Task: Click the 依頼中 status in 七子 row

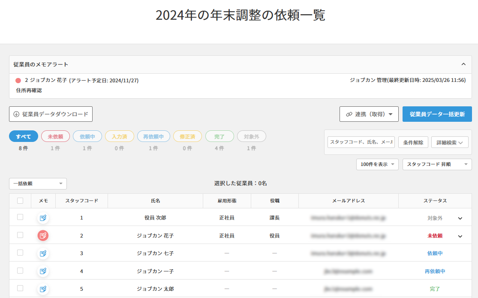Action: click(x=435, y=253)
